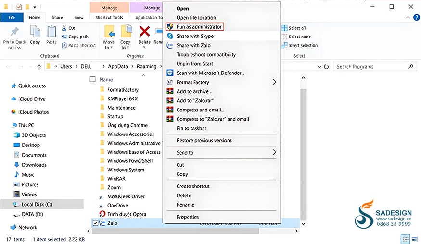Viewport: 421px width, 244px height.
Task: Click the Up one level arrow
Action: [x=39, y=67]
